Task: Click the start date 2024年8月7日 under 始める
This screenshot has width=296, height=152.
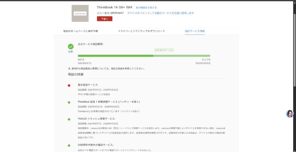Action: pos(85,63)
